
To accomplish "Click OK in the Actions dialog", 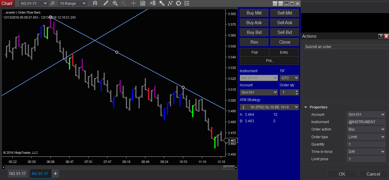I will click(342, 174).
